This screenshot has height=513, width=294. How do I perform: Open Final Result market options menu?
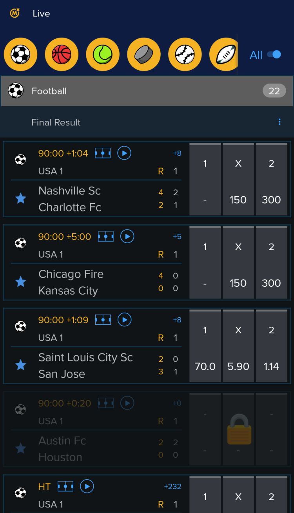pos(279,122)
